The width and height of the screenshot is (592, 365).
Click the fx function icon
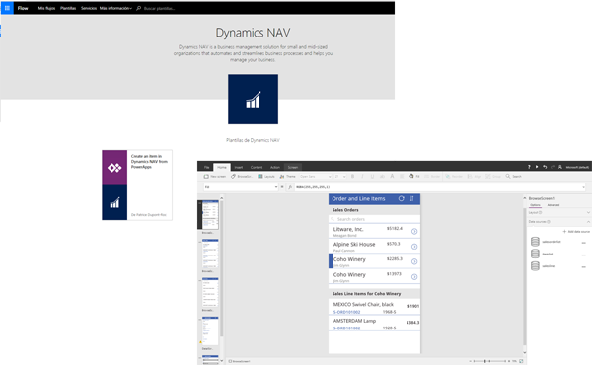pos(290,187)
